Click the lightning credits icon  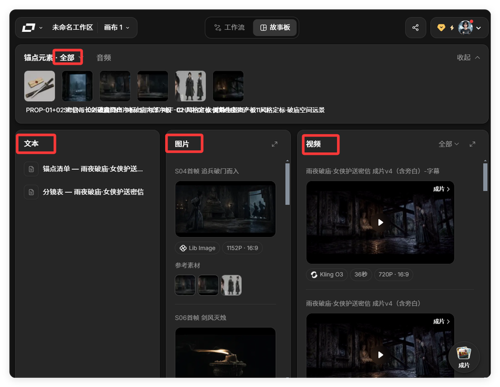(452, 28)
